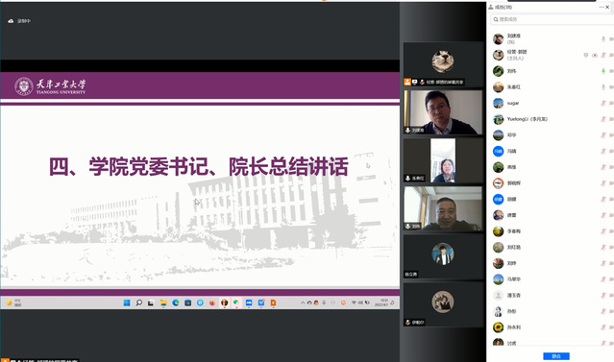Click top participant's gray microphone icon
Screen dimensions: 614x362
click(603, 39)
